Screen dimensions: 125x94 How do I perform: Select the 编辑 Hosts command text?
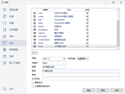(59, 43)
